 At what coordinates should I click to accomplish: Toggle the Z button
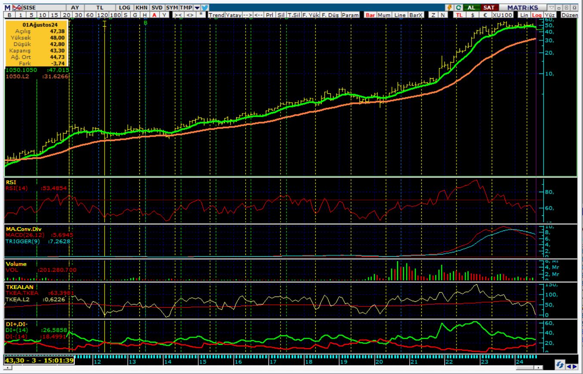(x=433, y=15)
